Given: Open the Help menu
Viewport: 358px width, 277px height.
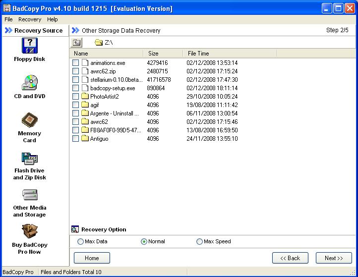Looking at the screenshot, I should point(52,19).
